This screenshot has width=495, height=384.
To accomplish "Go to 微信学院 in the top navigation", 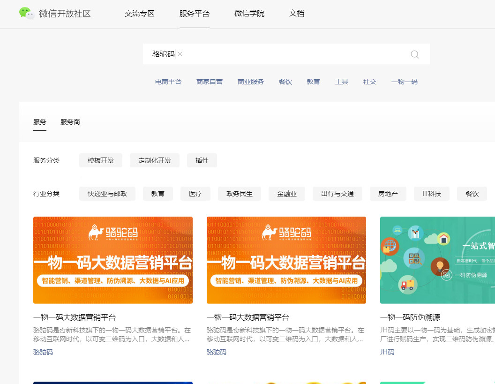I will (x=249, y=14).
